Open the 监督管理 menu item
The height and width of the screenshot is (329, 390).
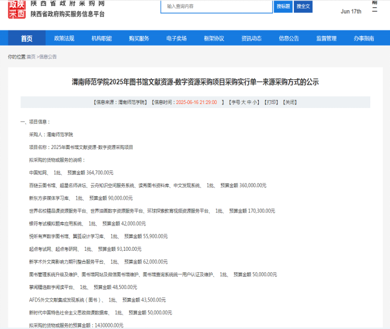[326, 38]
